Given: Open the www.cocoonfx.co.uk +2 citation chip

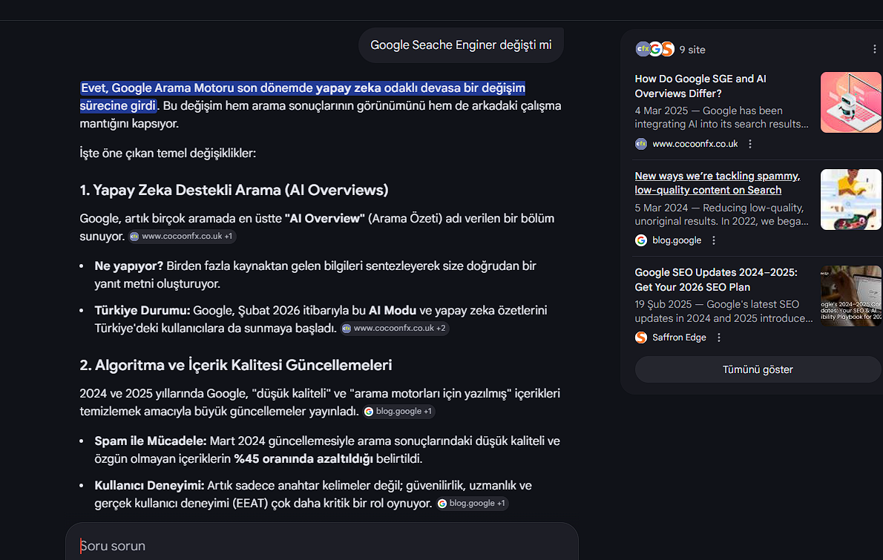Looking at the screenshot, I should (x=394, y=328).
